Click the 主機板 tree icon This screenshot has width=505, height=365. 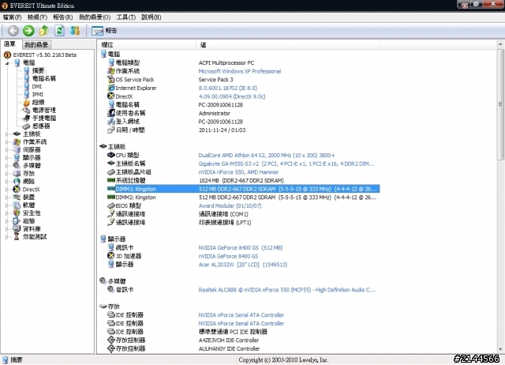pyautogui.click(x=17, y=134)
